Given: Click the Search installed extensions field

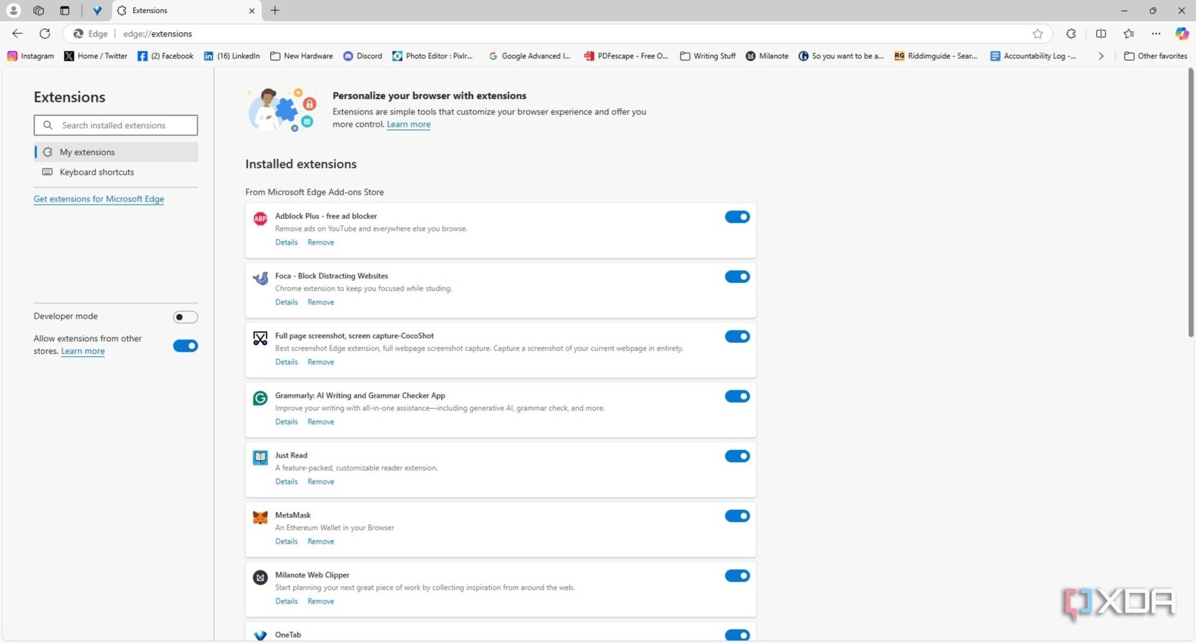Looking at the screenshot, I should (x=115, y=125).
